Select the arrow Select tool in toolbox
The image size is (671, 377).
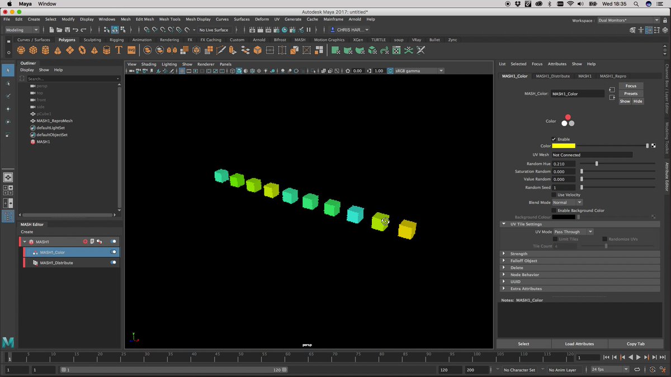[8, 70]
